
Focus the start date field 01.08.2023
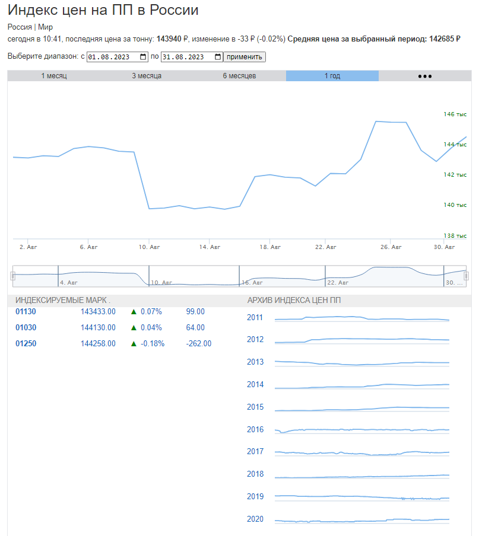[118, 57]
